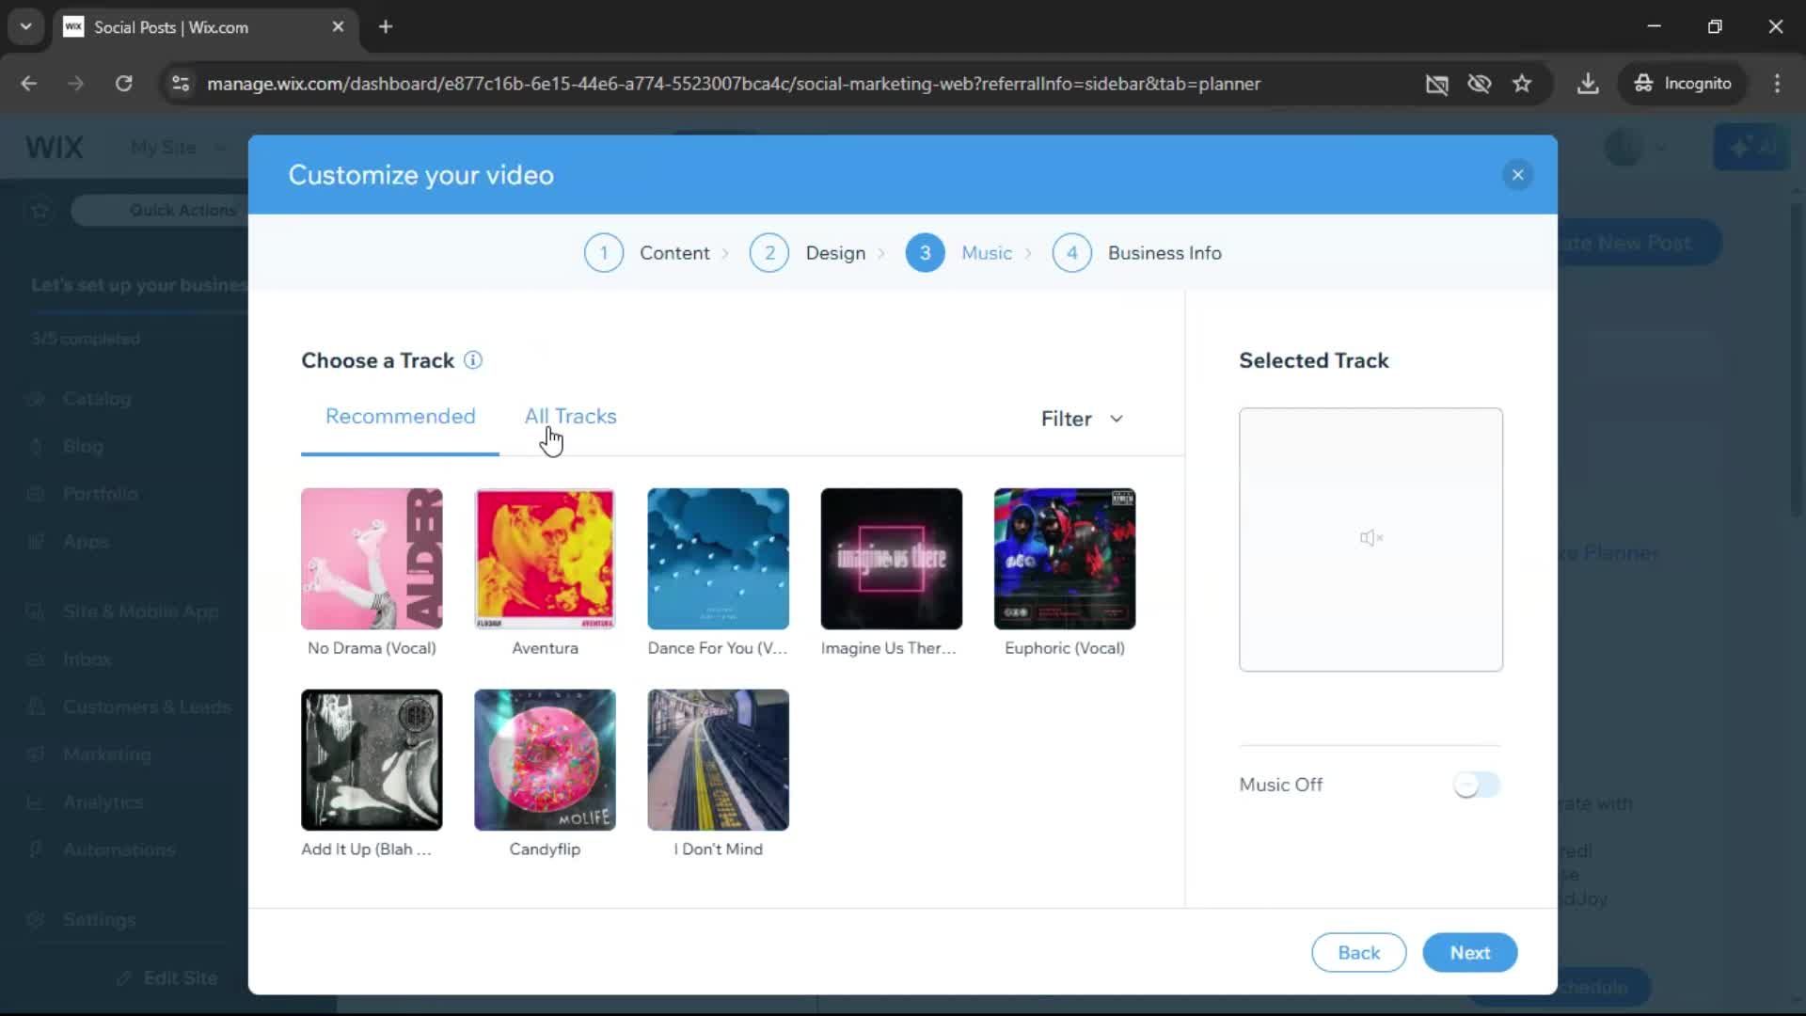Viewport: 1806px width, 1016px height.
Task: Go back with the browser back arrow
Action: pos(29,84)
